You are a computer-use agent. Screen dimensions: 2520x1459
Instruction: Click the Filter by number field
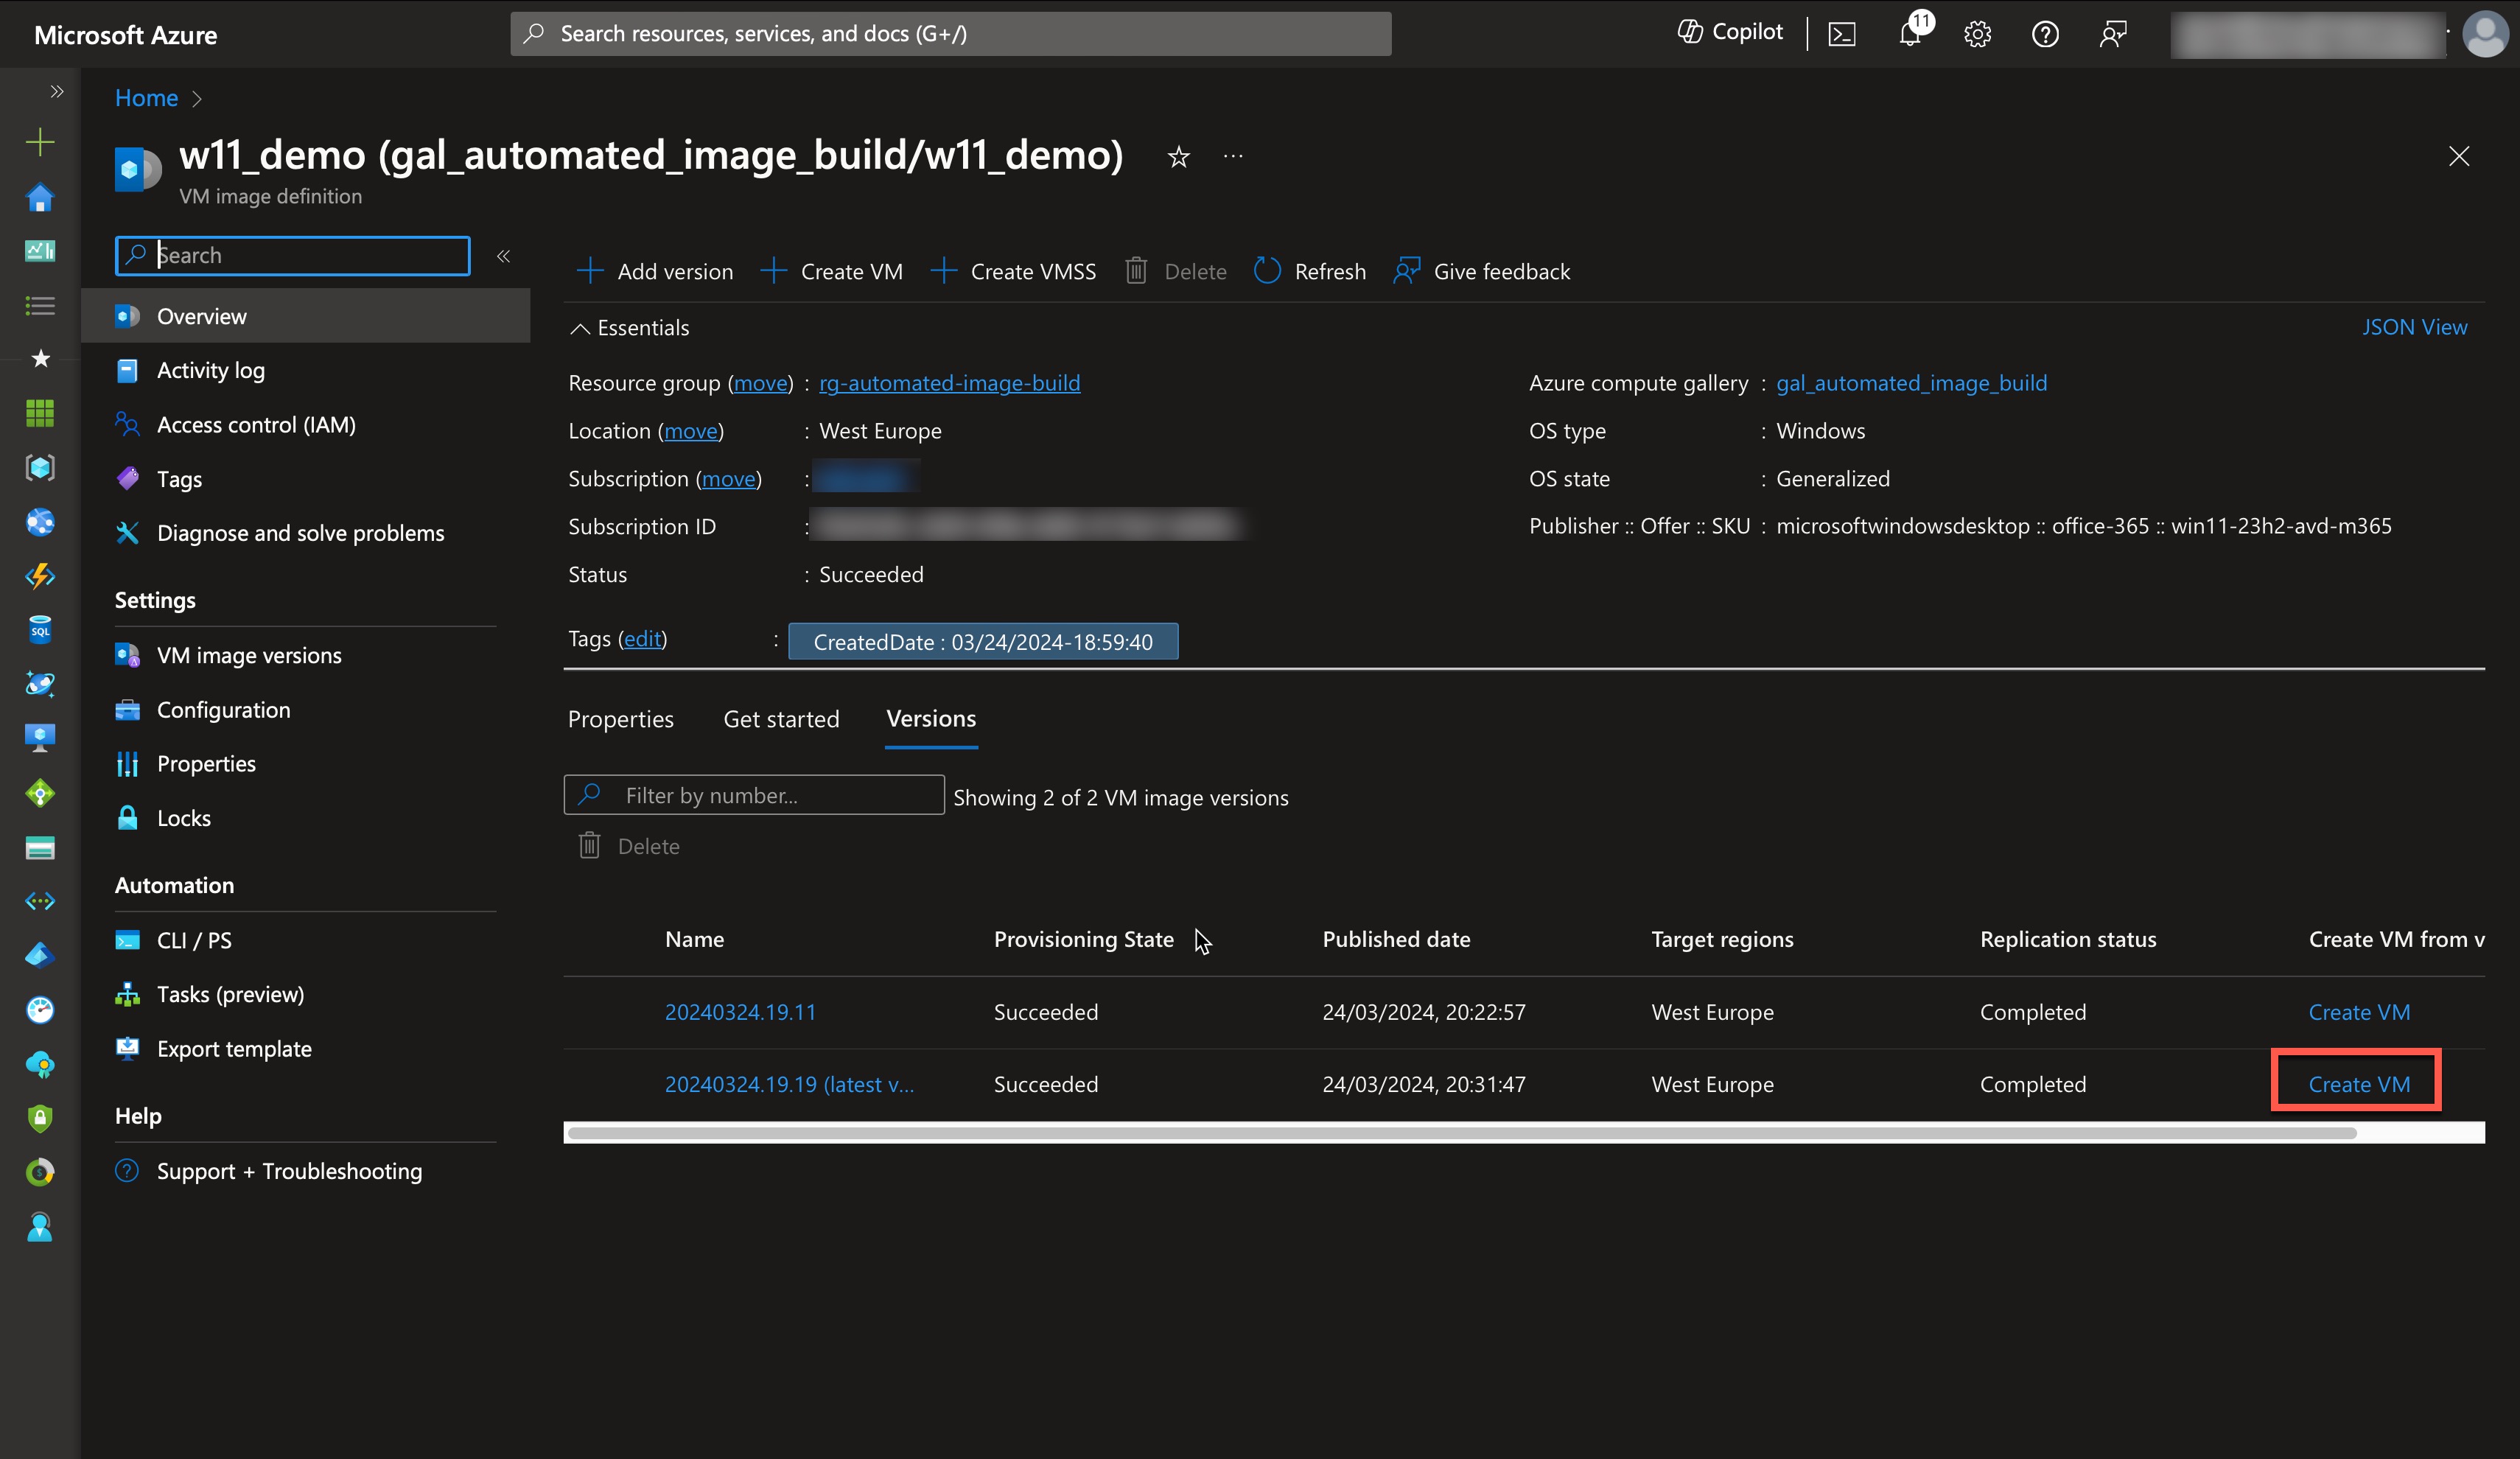point(754,795)
